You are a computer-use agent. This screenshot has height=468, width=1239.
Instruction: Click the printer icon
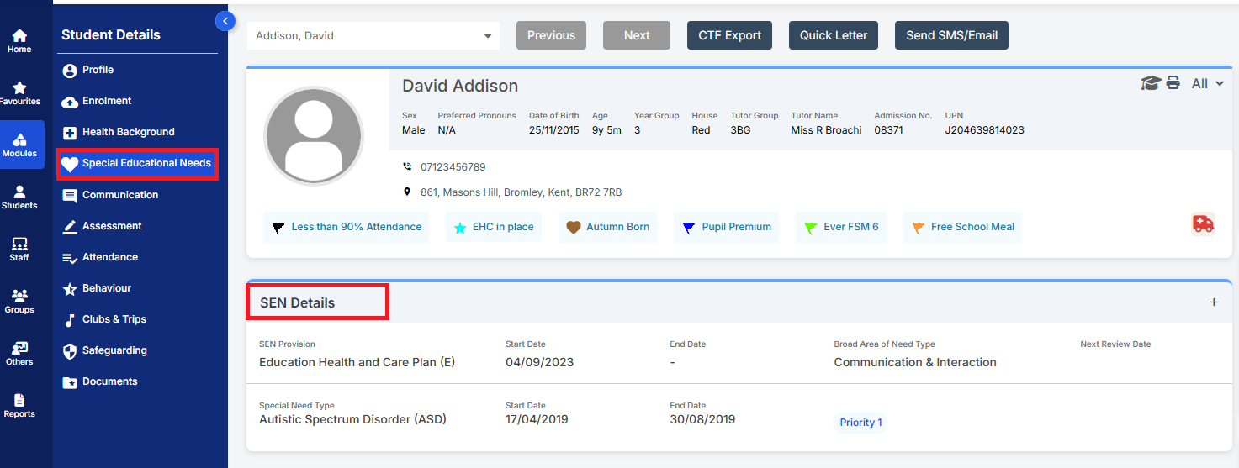point(1173,83)
